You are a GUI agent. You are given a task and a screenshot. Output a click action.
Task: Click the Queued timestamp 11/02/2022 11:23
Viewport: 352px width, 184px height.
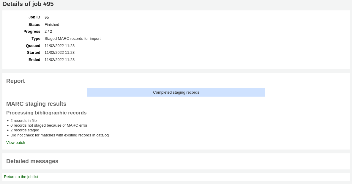pyautogui.click(x=59, y=45)
